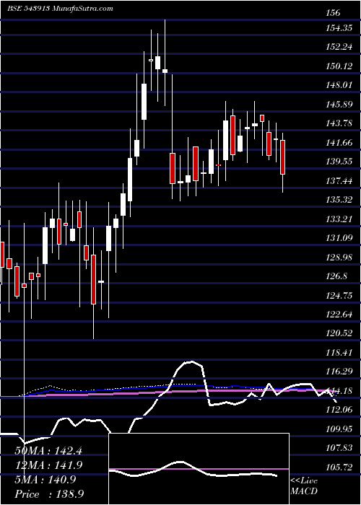Click the 114.18 price axis label
Screen dimensions: 361x505
pos(339,391)
